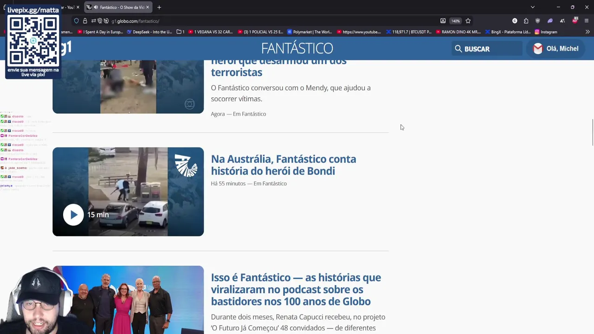This screenshot has width=594, height=334.
Task: Open 'DeepSeek - Into the U...' bookmark
Action: pyautogui.click(x=149, y=32)
